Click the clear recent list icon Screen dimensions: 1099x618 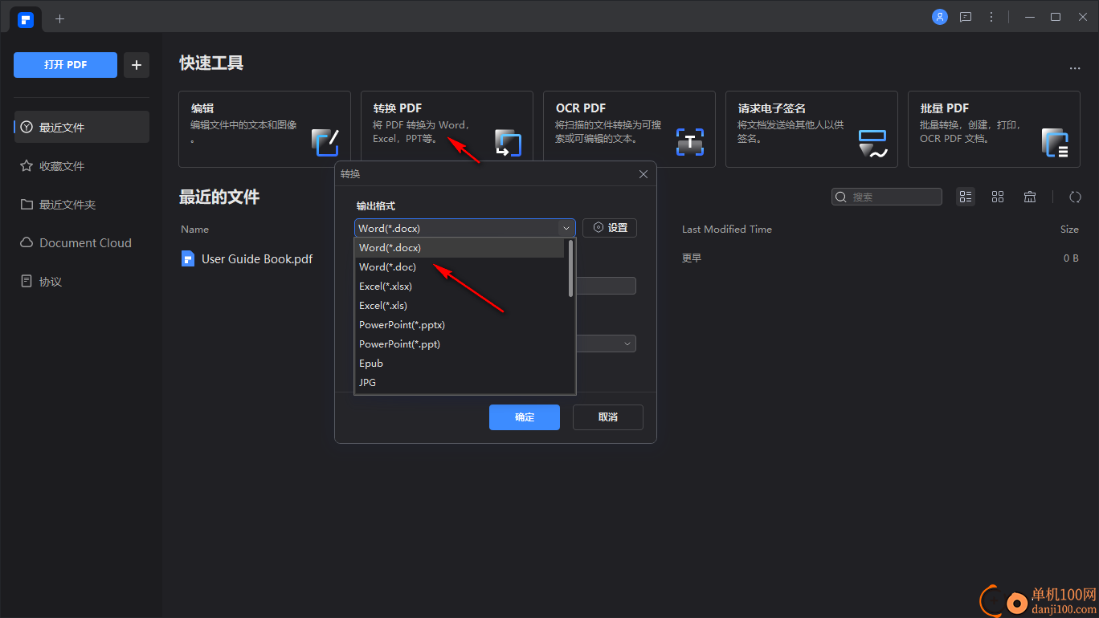(x=1030, y=197)
